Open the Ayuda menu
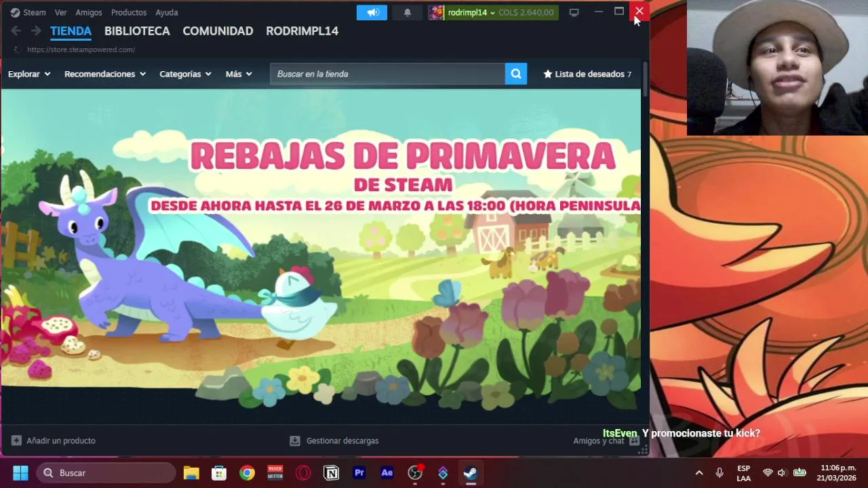Screen dimensions: 868x488 tap(167, 12)
